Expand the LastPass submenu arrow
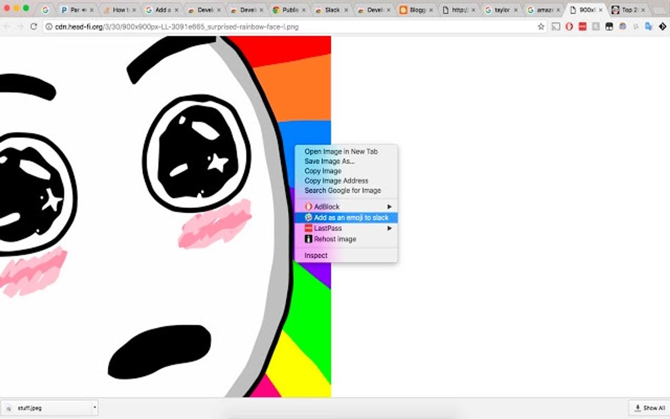The height and width of the screenshot is (419, 670). pyautogui.click(x=390, y=228)
